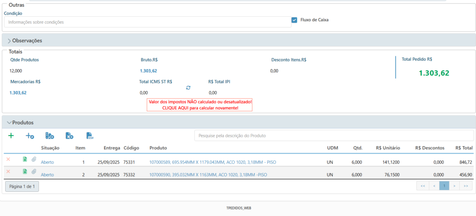Image resolution: width=476 pixels, height=216 pixels.
Task: Click the product description search field
Action: click(x=335, y=136)
